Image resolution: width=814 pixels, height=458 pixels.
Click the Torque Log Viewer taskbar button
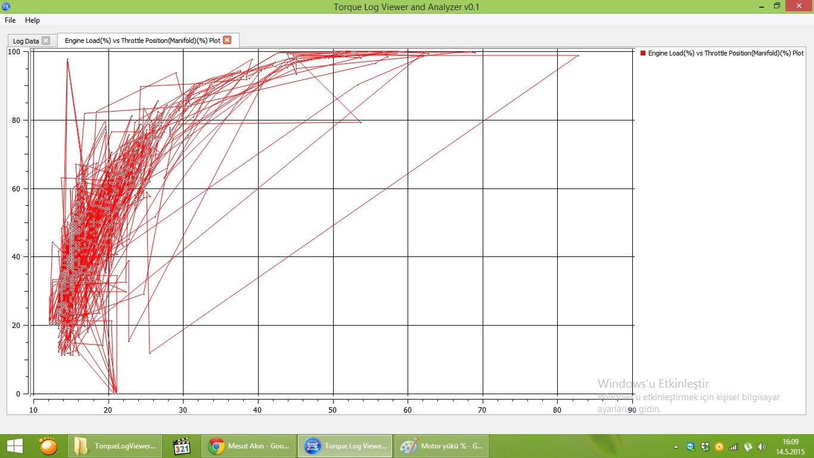tap(345, 446)
